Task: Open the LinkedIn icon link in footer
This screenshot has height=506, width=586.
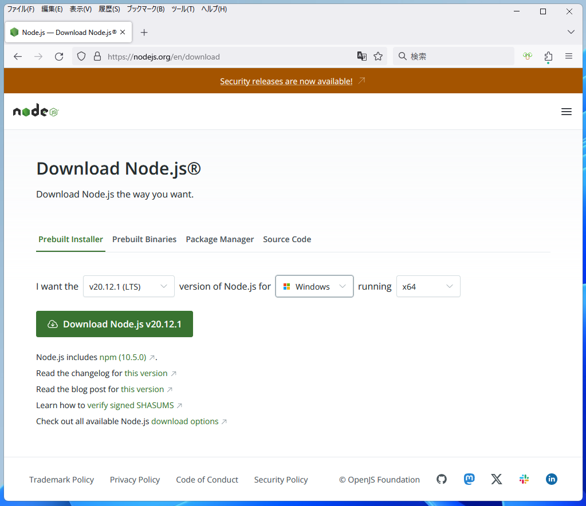Action: pyautogui.click(x=552, y=479)
